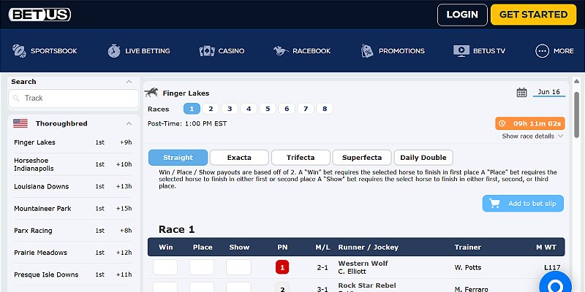Image resolution: width=585 pixels, height=292 pixels.
Task: Click the 2-1 morning line odds
Action: (x=322, y=267)
